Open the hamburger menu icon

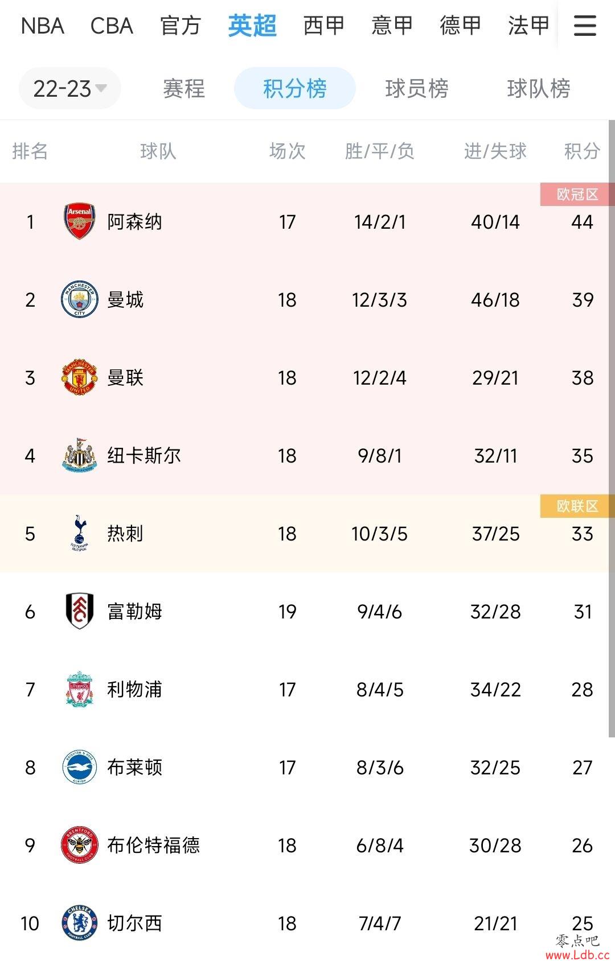pos(585,26)
